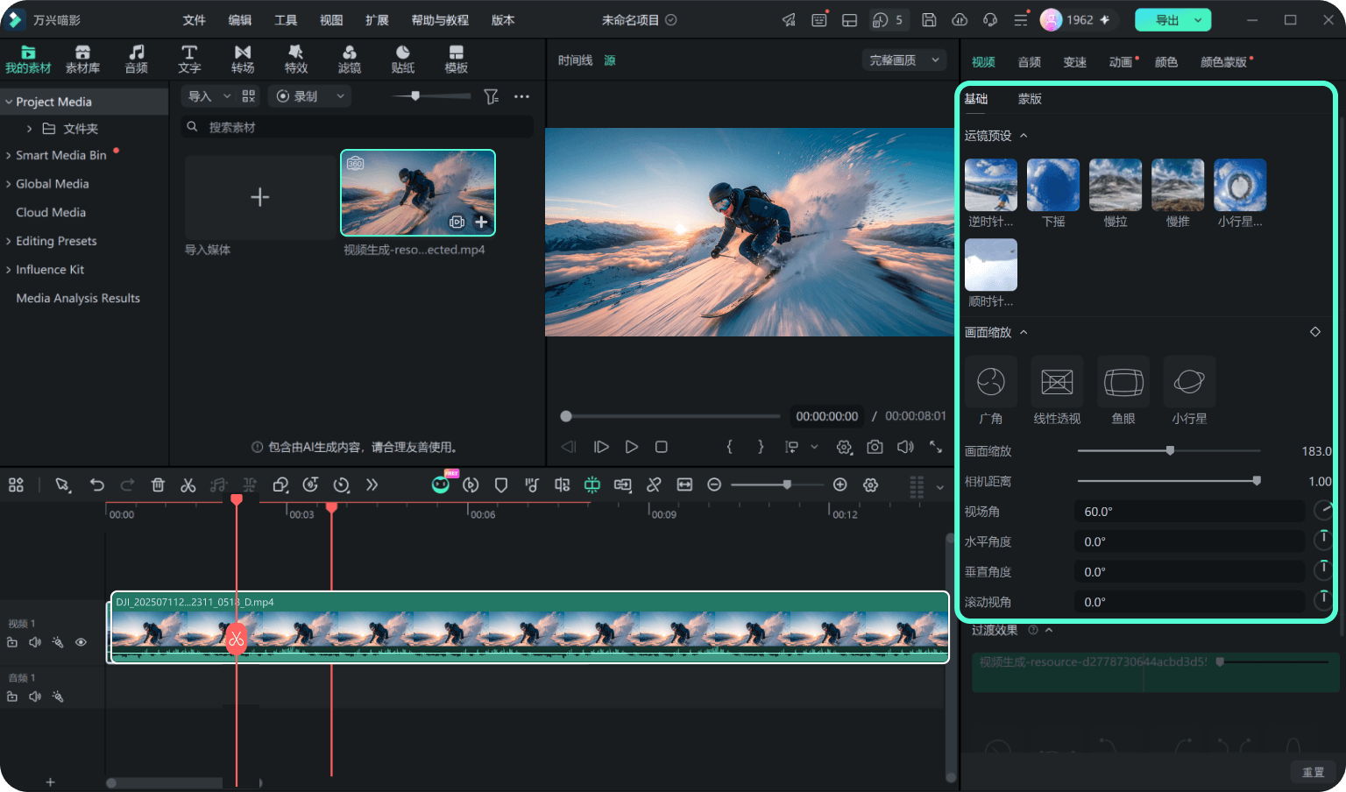This screenshot has width=1346, height=792.
Task: Click the undo arrow in timeline toolbar
Action: point(97,484)
